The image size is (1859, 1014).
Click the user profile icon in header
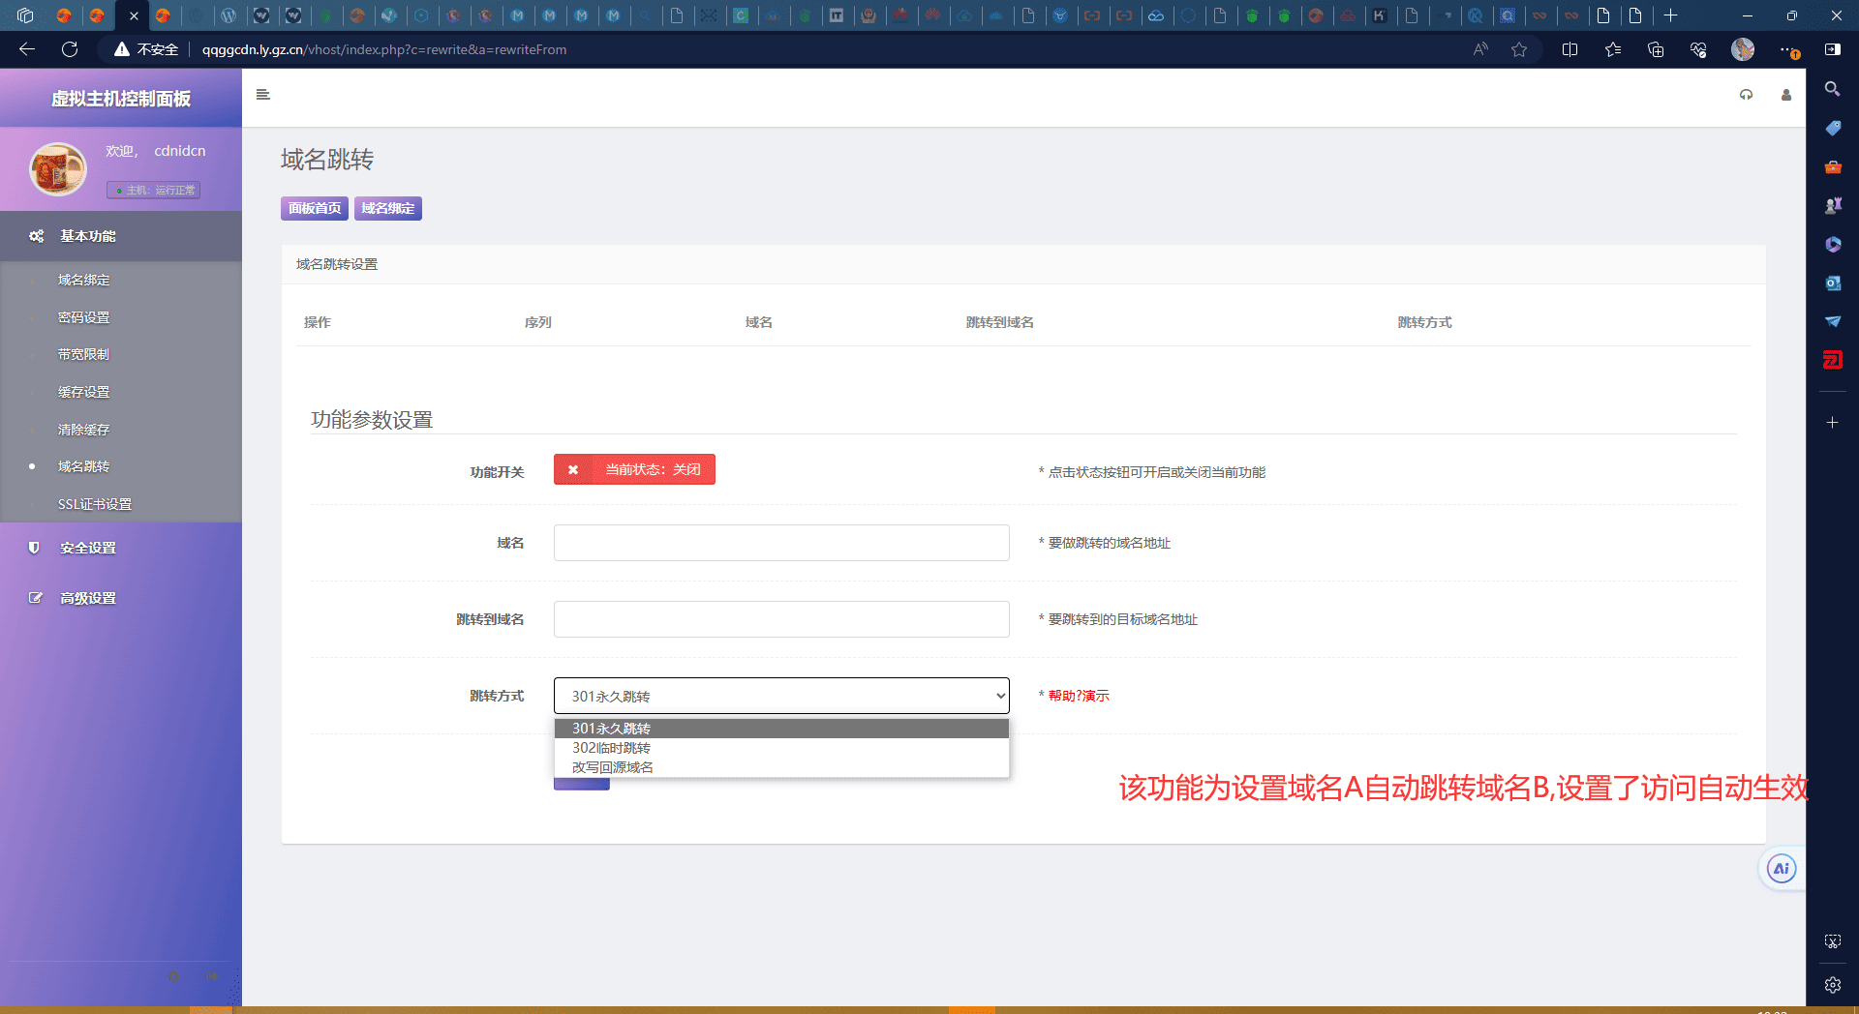1785,95
